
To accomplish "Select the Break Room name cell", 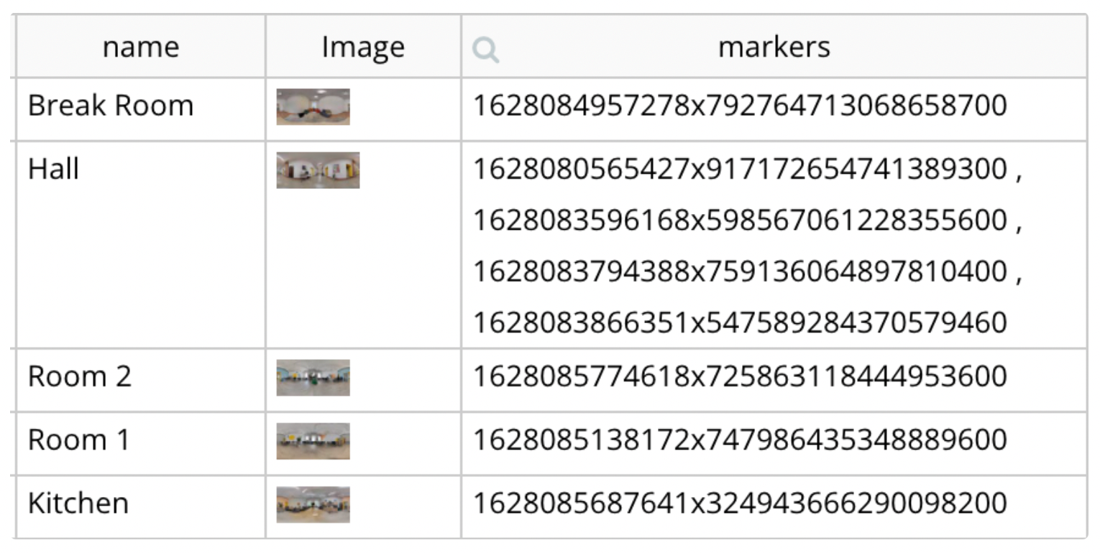I will tap(140, 109).
